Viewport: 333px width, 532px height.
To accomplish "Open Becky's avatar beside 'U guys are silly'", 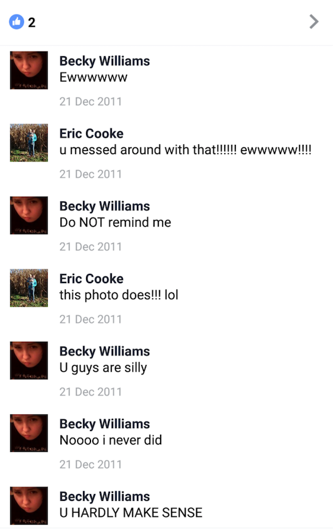I will coord(29,361).
